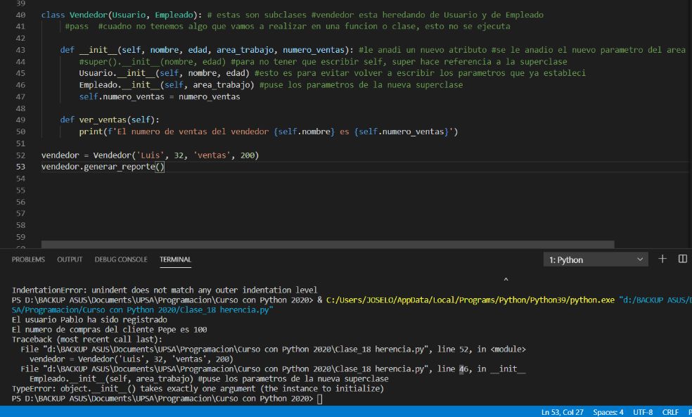Image resolution: width=692 pixels, height=417 pixels.
Task: Switch to the PROBLEMS tab
Action: click(x=28, y=259)
